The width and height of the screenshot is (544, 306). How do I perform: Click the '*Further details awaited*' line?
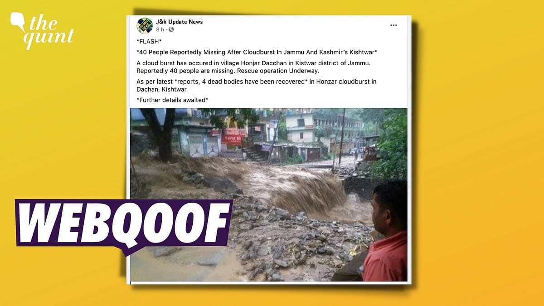point(173,100)
